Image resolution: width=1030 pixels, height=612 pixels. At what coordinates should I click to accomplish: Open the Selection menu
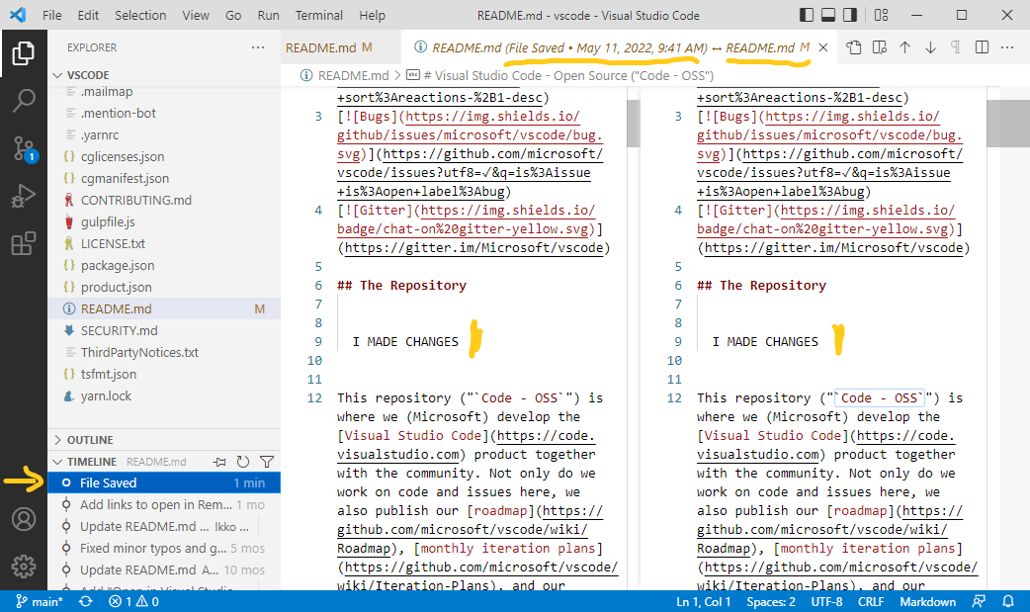(140, 15)
